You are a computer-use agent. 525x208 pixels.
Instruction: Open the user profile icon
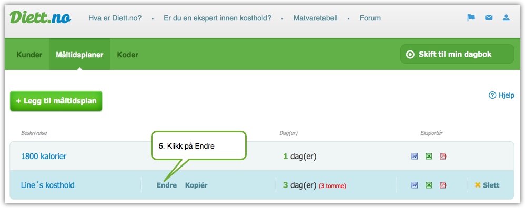tap(506, 17)
